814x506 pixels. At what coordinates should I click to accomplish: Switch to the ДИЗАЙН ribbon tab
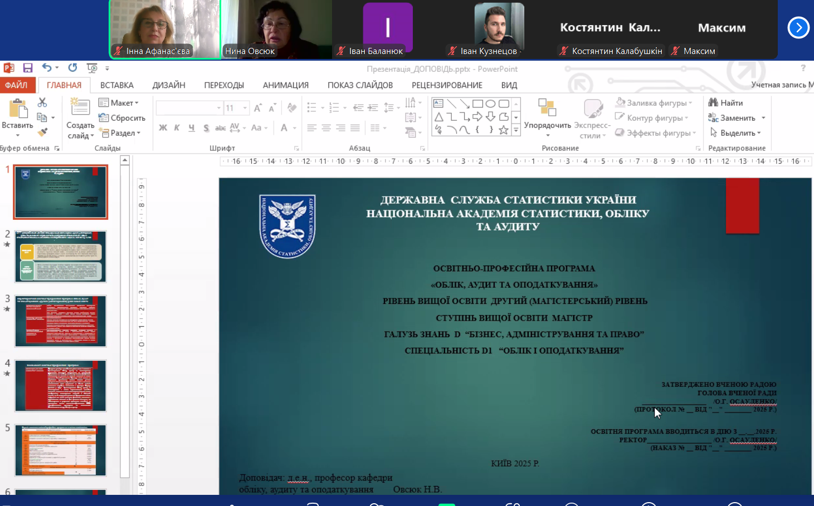[x=168, y=85]
